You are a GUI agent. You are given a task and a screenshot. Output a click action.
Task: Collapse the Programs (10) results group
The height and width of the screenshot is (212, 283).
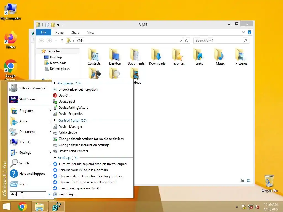tap(55, 83)
